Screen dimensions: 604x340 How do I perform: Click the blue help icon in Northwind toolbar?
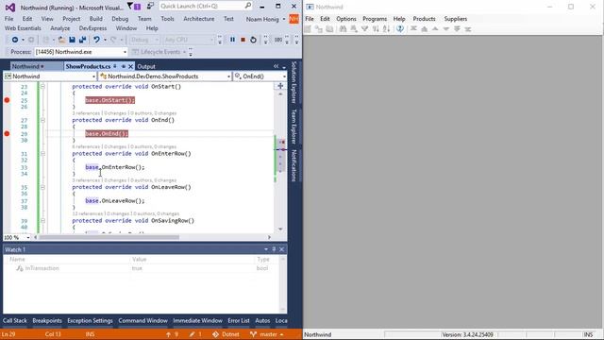click(400, 29)
